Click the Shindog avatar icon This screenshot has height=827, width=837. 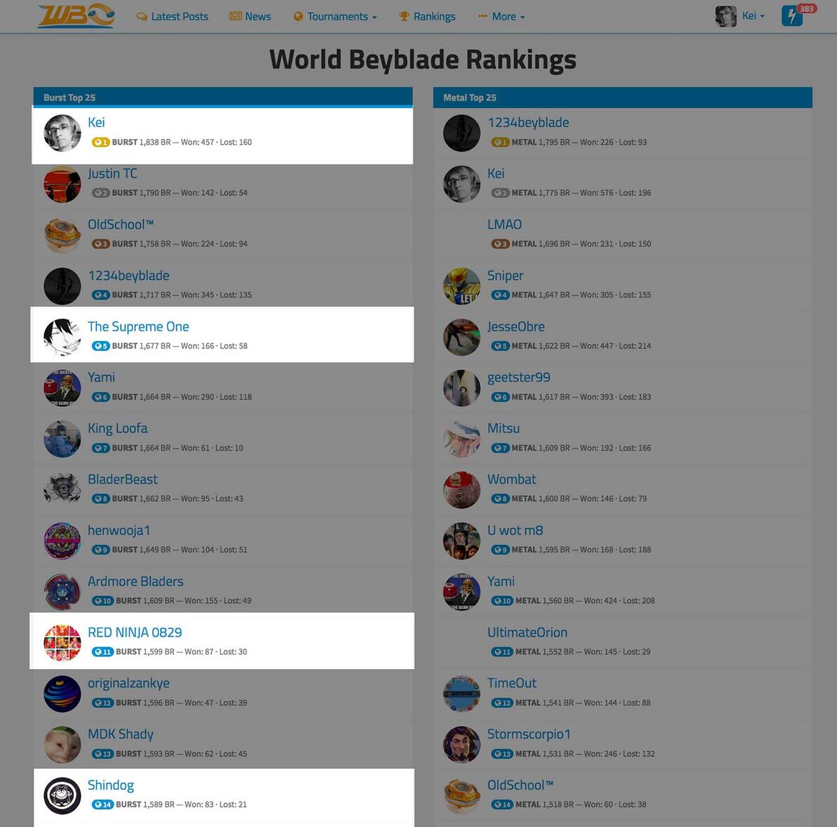click(x=62, y=795)
